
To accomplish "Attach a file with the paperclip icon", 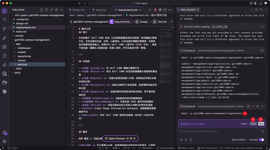I will 186,140.
